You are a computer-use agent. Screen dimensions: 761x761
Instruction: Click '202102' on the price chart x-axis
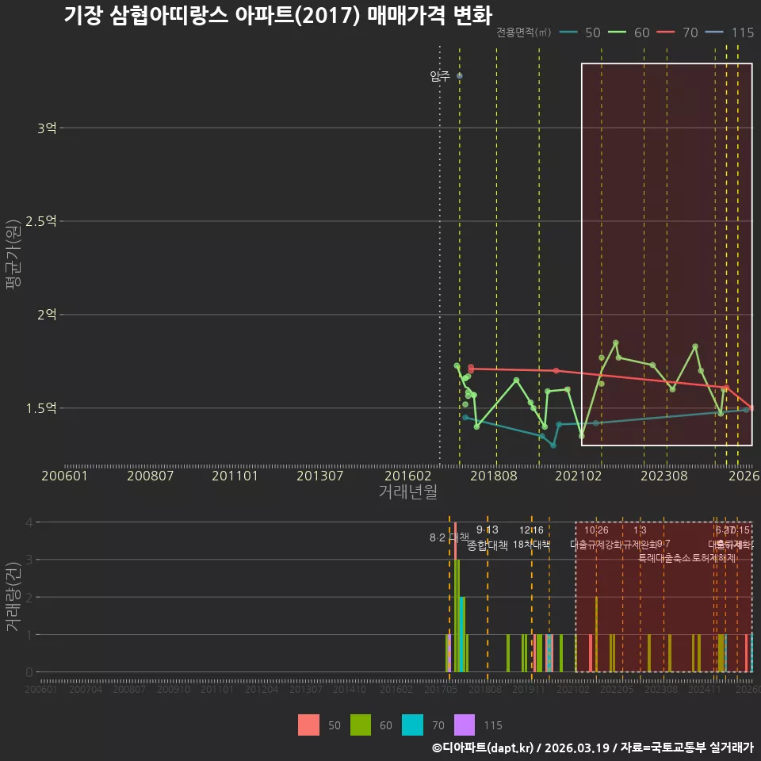click(579, 476)
